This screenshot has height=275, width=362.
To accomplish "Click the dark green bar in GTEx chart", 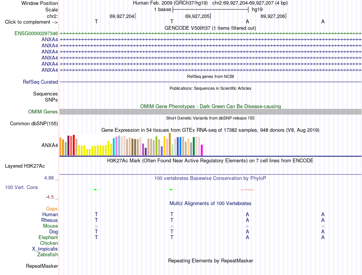I will [x=194, y=146].
